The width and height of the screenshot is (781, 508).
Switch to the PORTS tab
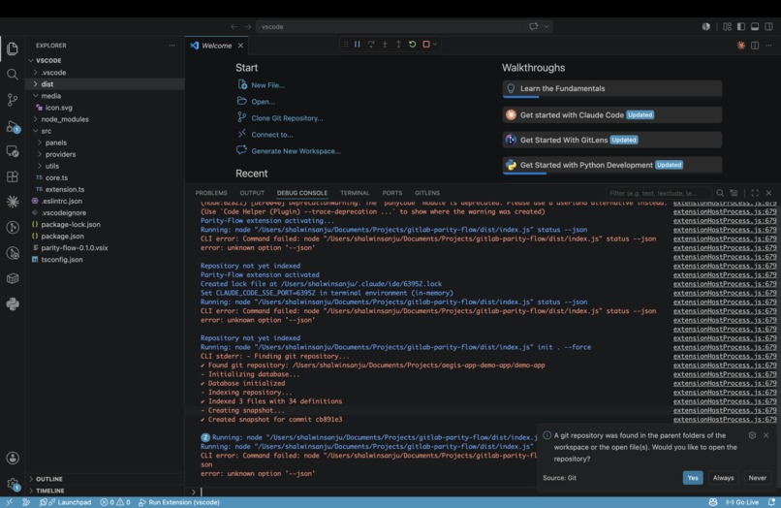pyautogui.click(x=392, y=193)
